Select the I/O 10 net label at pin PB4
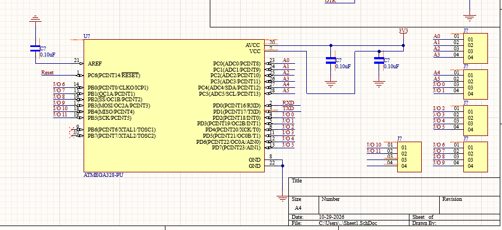 click(x=60, y=109)
